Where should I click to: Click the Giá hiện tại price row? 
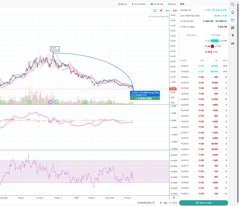204,10
